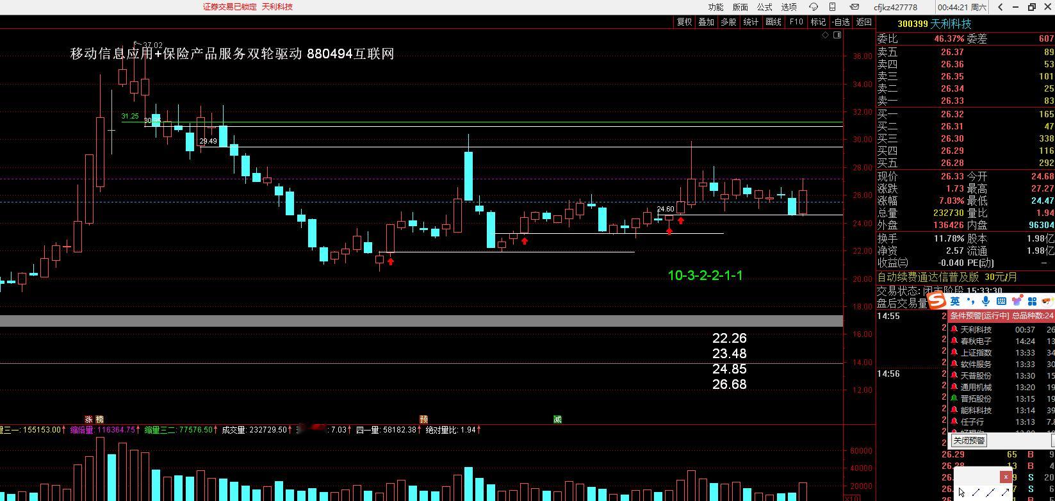The width and height of the screenshot is (1055, 501).
Task: Click the 买一 26.32 order book row
Action: (x=965, y=114)
